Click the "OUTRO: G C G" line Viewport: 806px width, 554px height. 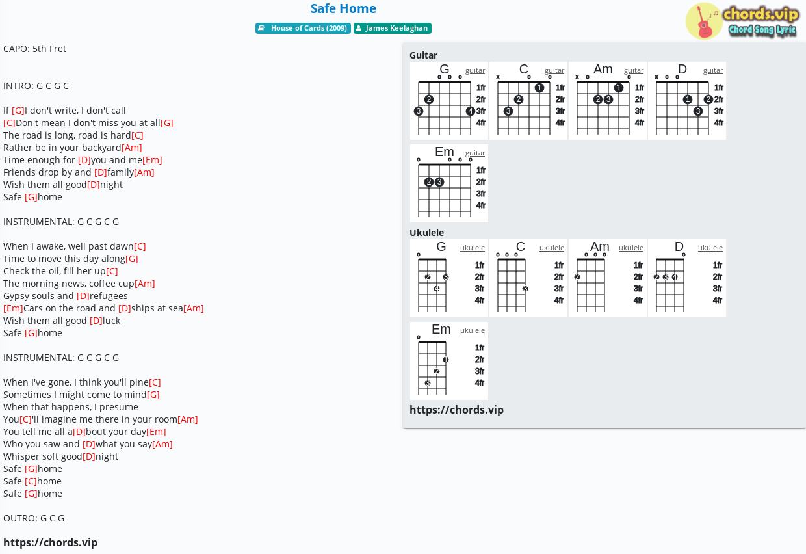(34, 518)
